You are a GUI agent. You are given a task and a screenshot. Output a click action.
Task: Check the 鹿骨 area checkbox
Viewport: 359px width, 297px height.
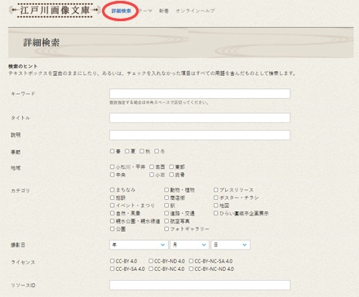[x=171, y=175]
